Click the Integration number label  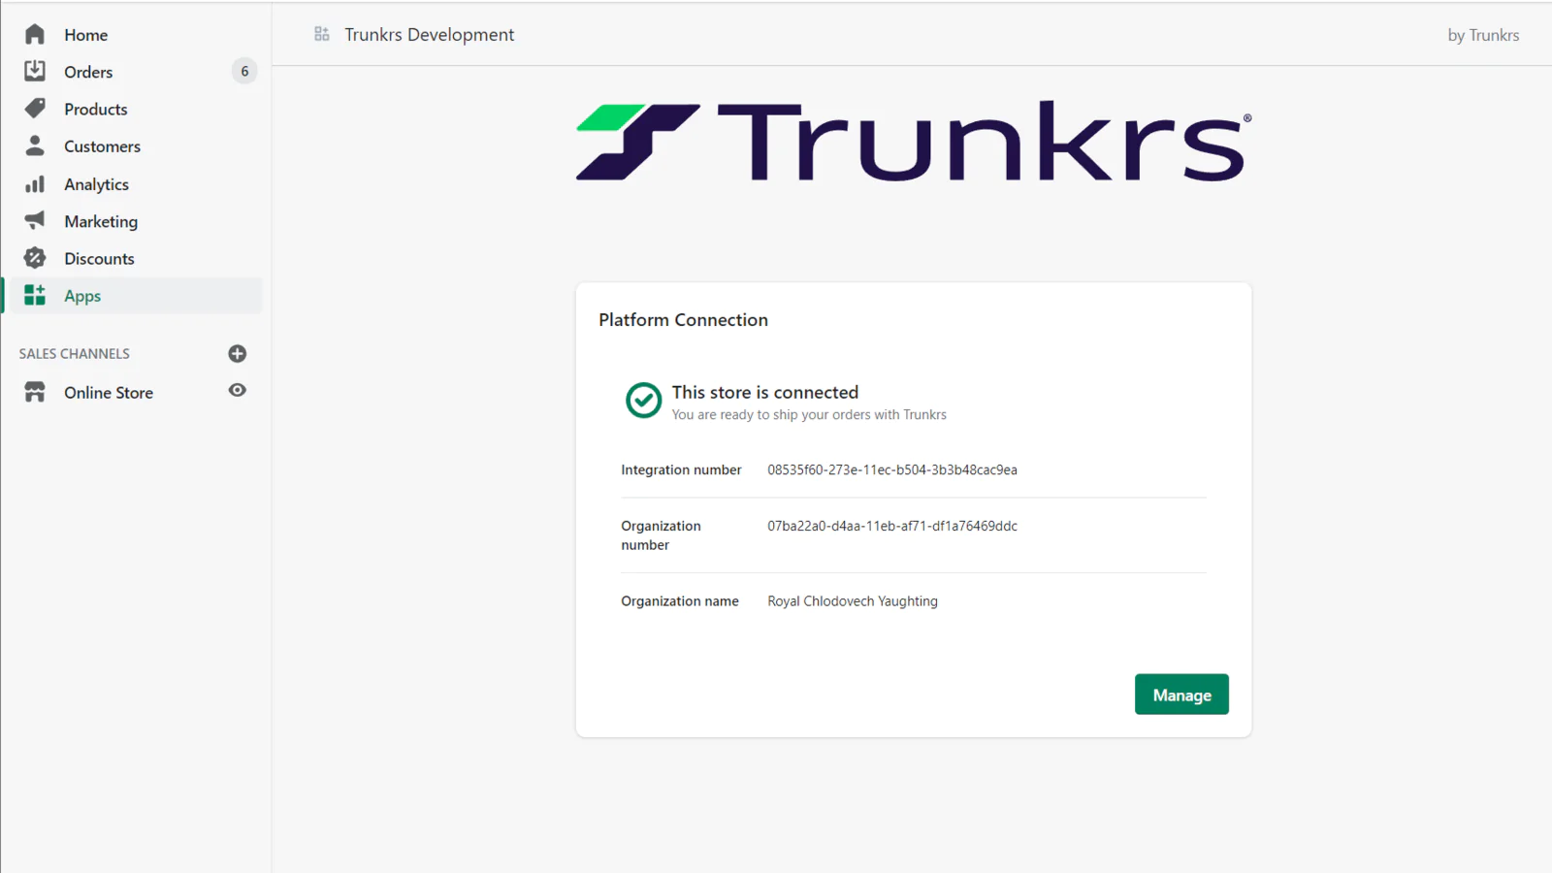click(681, 469)
